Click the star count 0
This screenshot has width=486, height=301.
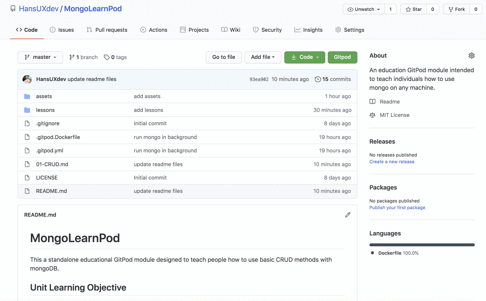[433, 9]
